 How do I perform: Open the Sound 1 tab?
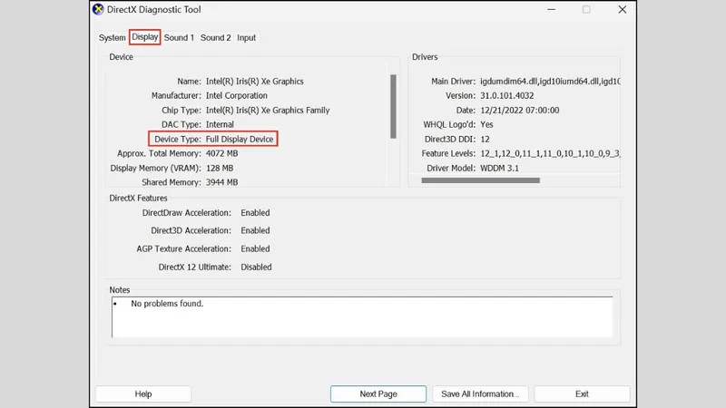pos(179,37)
